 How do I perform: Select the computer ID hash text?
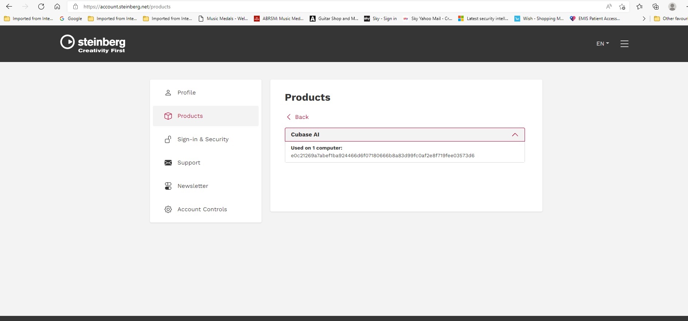tap(383, 156)
